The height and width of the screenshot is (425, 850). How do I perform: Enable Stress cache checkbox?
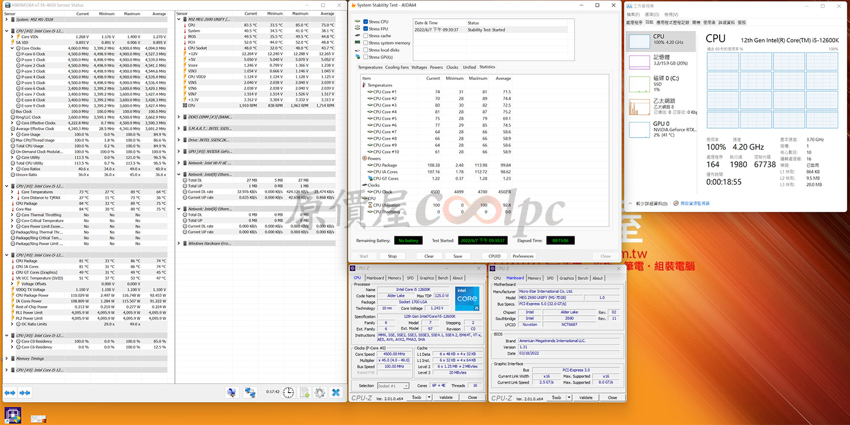pos(365,36)
